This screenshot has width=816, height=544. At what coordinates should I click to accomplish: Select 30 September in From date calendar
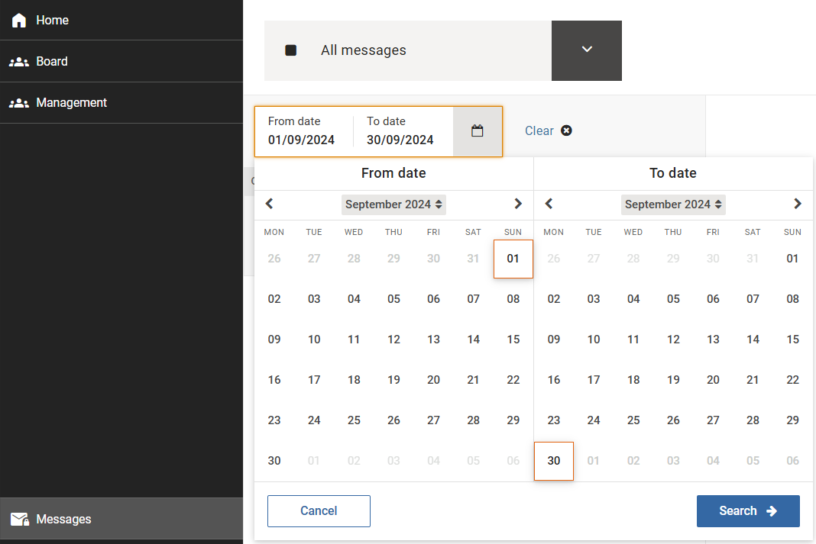click(274, 460)
